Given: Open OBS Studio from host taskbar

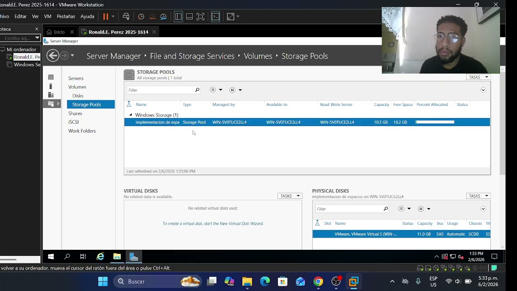Looking at the screenshot, I should click(336, 281).
